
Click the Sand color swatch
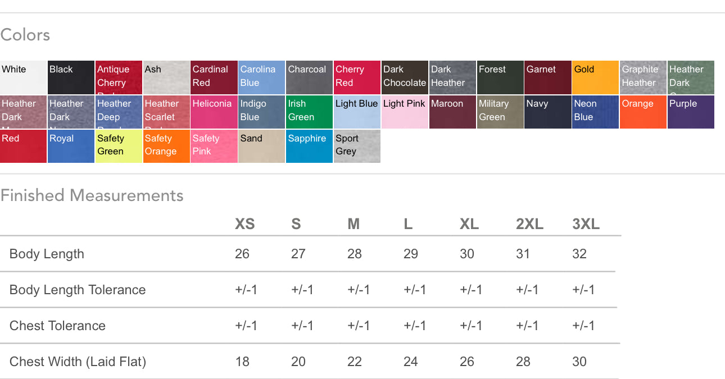point(261,146)
